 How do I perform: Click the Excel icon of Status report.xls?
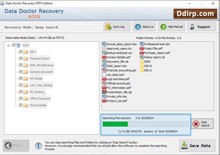(141, 57)
